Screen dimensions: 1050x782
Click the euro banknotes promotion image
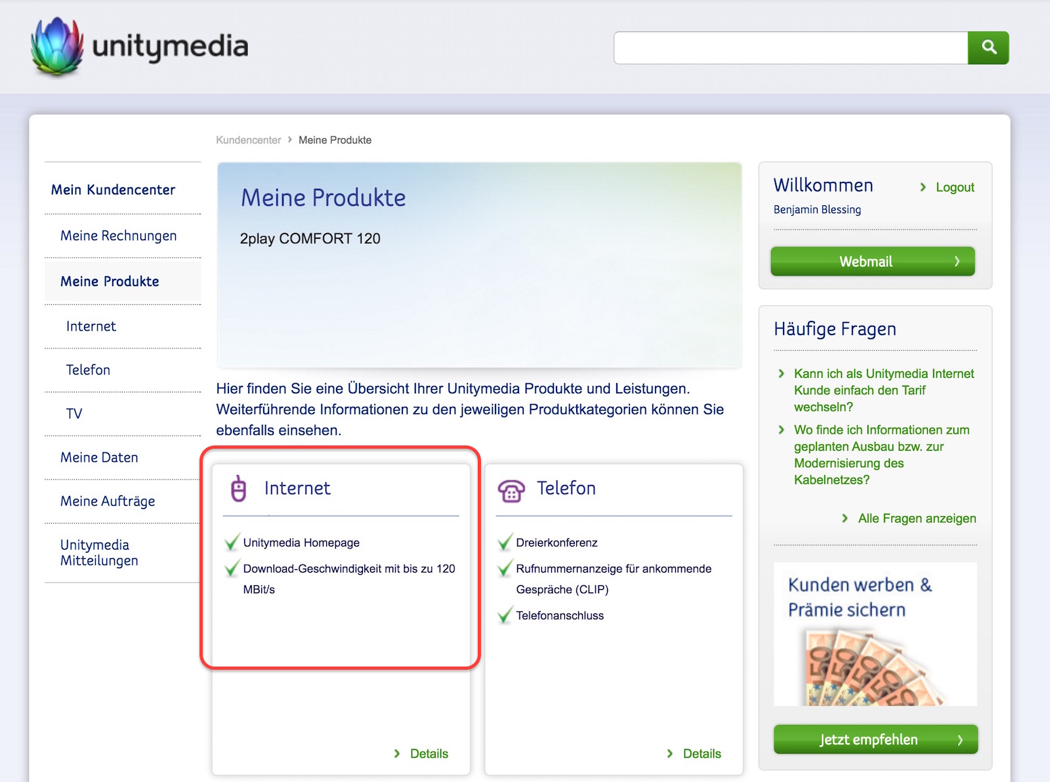pyautogui.click(x=874, y=667)
